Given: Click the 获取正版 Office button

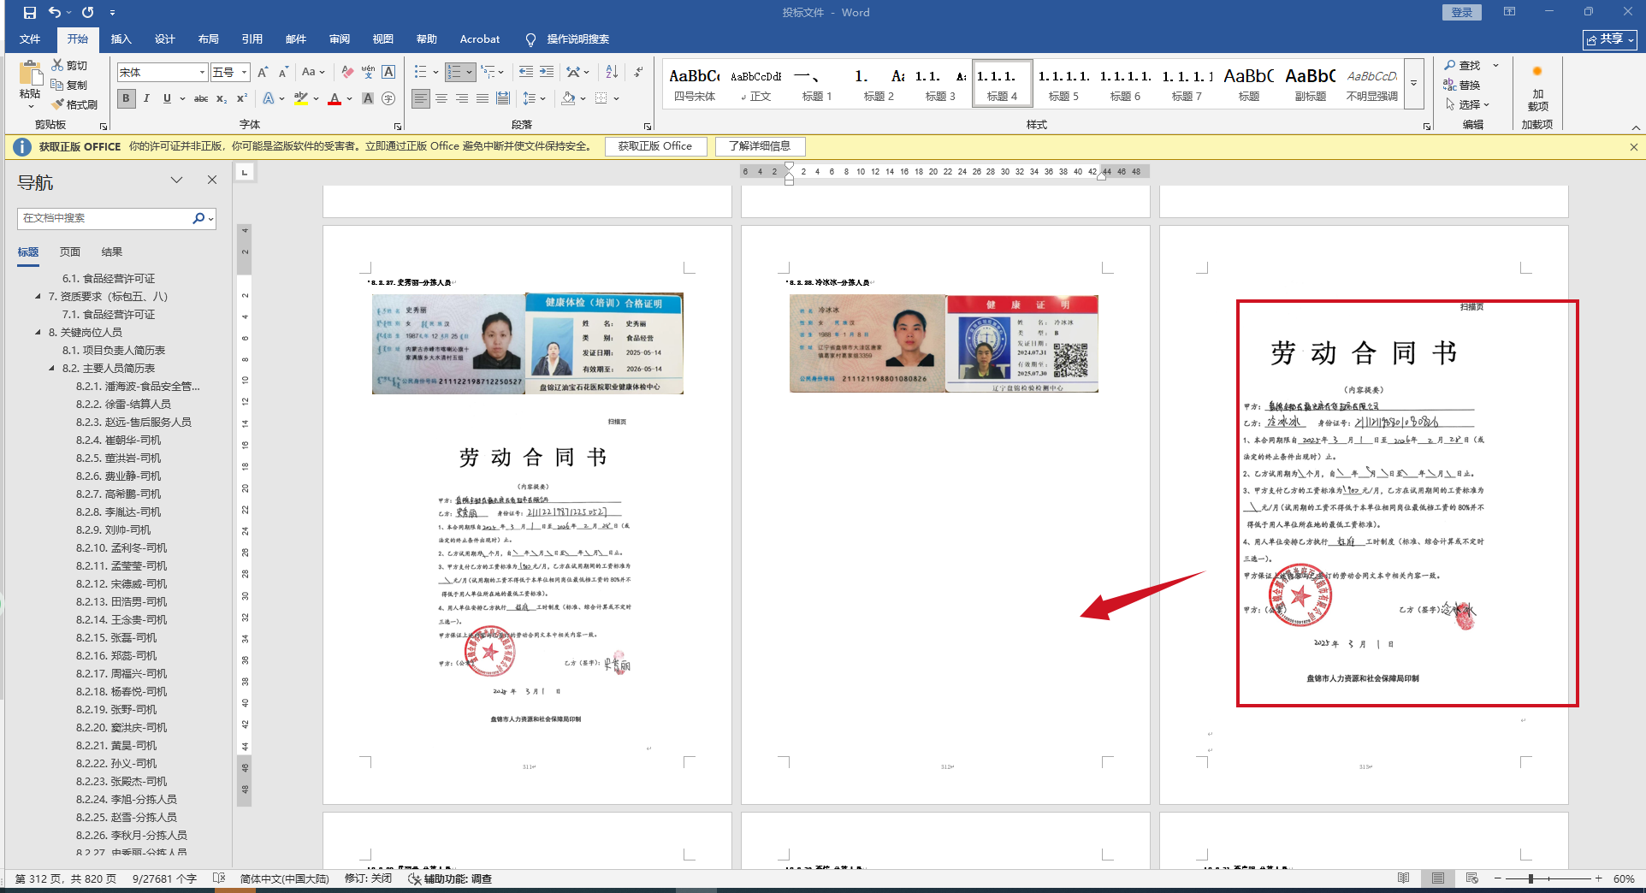Looking at the screenshot, I should [x=655, y=146].
